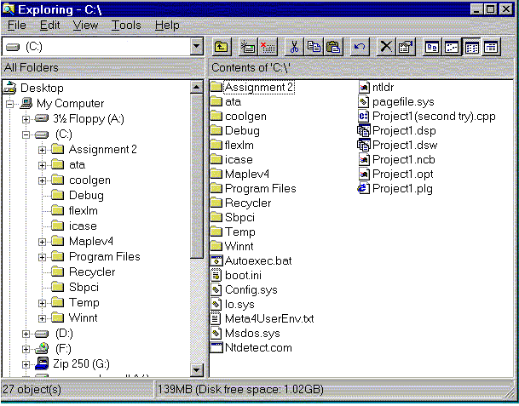Switch to Large Icons view
519x406 pixels.
click(433, 48)
